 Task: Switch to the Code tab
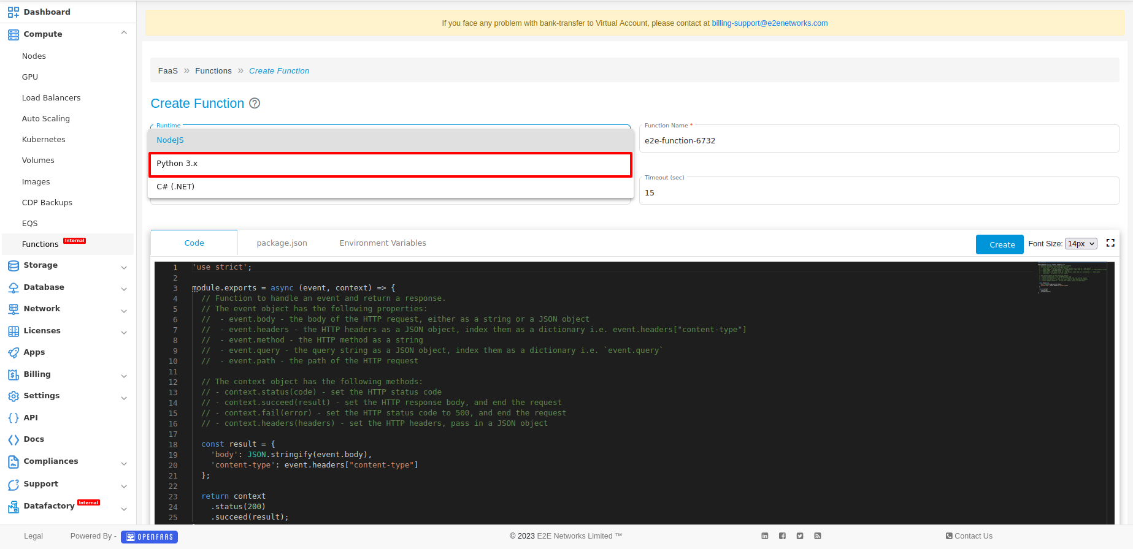pos(194,243)
